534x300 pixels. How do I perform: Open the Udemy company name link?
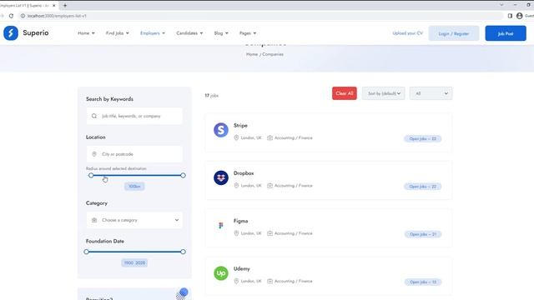[242, 268]
